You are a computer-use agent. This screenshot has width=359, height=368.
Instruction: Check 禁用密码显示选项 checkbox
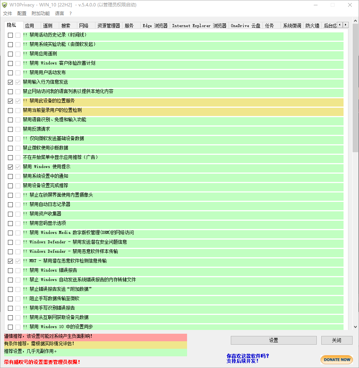coord(10,223)
